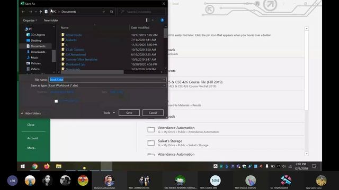The image size is (339, 190).
Task: Close the Save As dialog with X
Action: coord(164,4)
